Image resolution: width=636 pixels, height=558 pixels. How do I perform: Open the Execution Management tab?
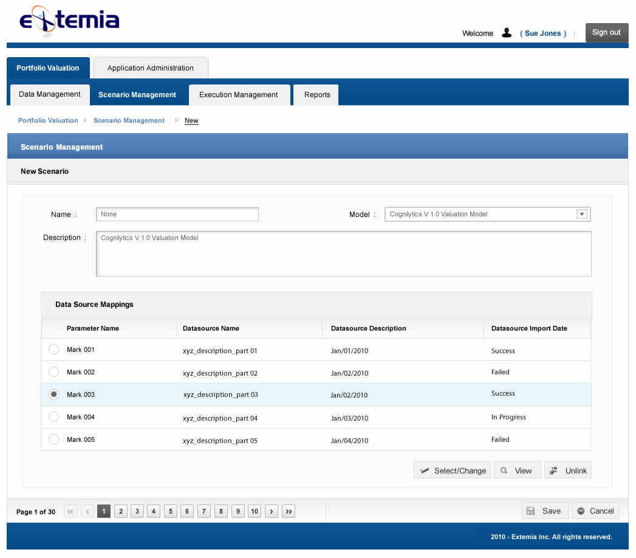pos(239,95)
